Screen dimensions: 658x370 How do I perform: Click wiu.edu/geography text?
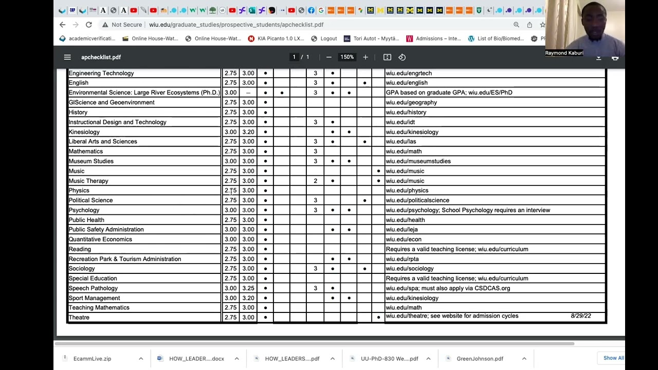411,102
